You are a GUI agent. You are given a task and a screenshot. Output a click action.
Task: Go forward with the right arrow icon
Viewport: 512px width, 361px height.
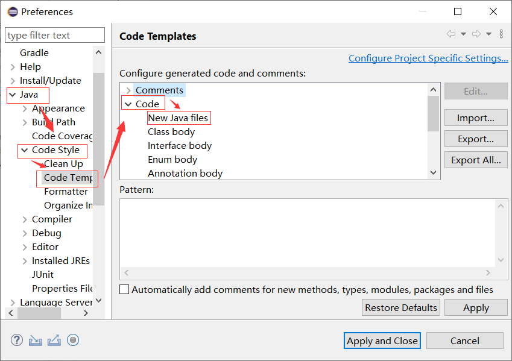476,34
